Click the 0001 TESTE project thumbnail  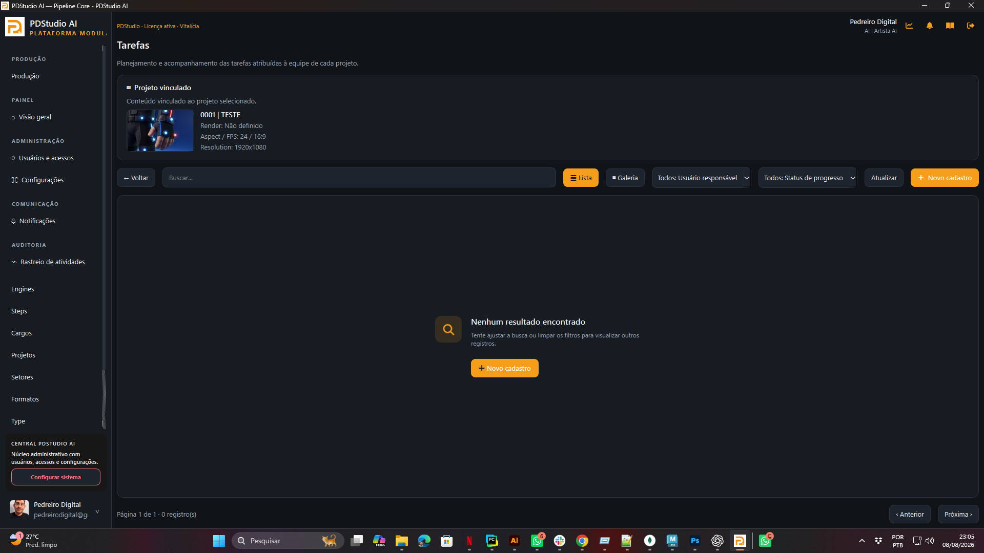pyautogui.click(x=160, y=130)
